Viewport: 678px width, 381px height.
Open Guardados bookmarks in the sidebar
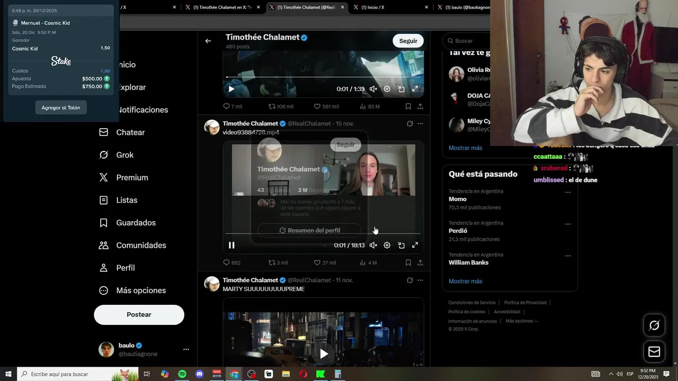point(127,223)
